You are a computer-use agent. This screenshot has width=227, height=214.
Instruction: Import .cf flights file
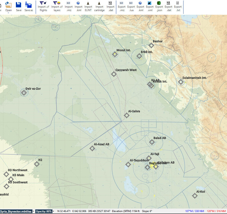pos(43,7)
